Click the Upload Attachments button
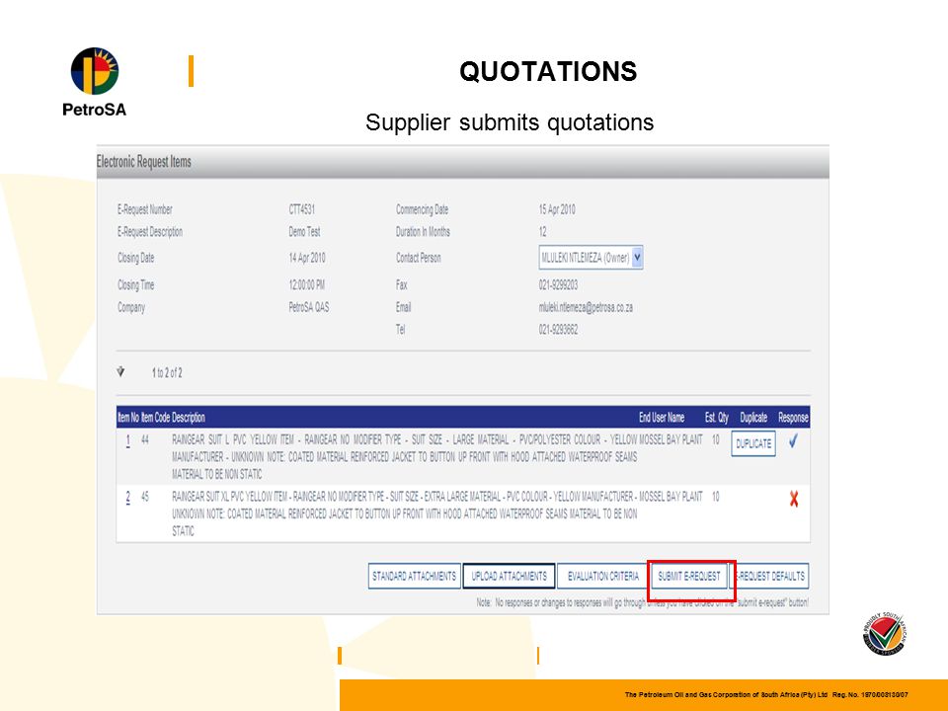Screen dimensions: 948x711 510,576
